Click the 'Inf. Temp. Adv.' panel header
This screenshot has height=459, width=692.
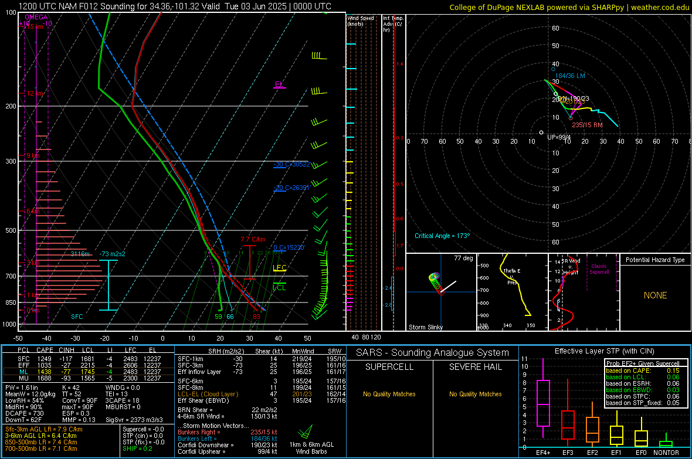click(x=393, y=24)
